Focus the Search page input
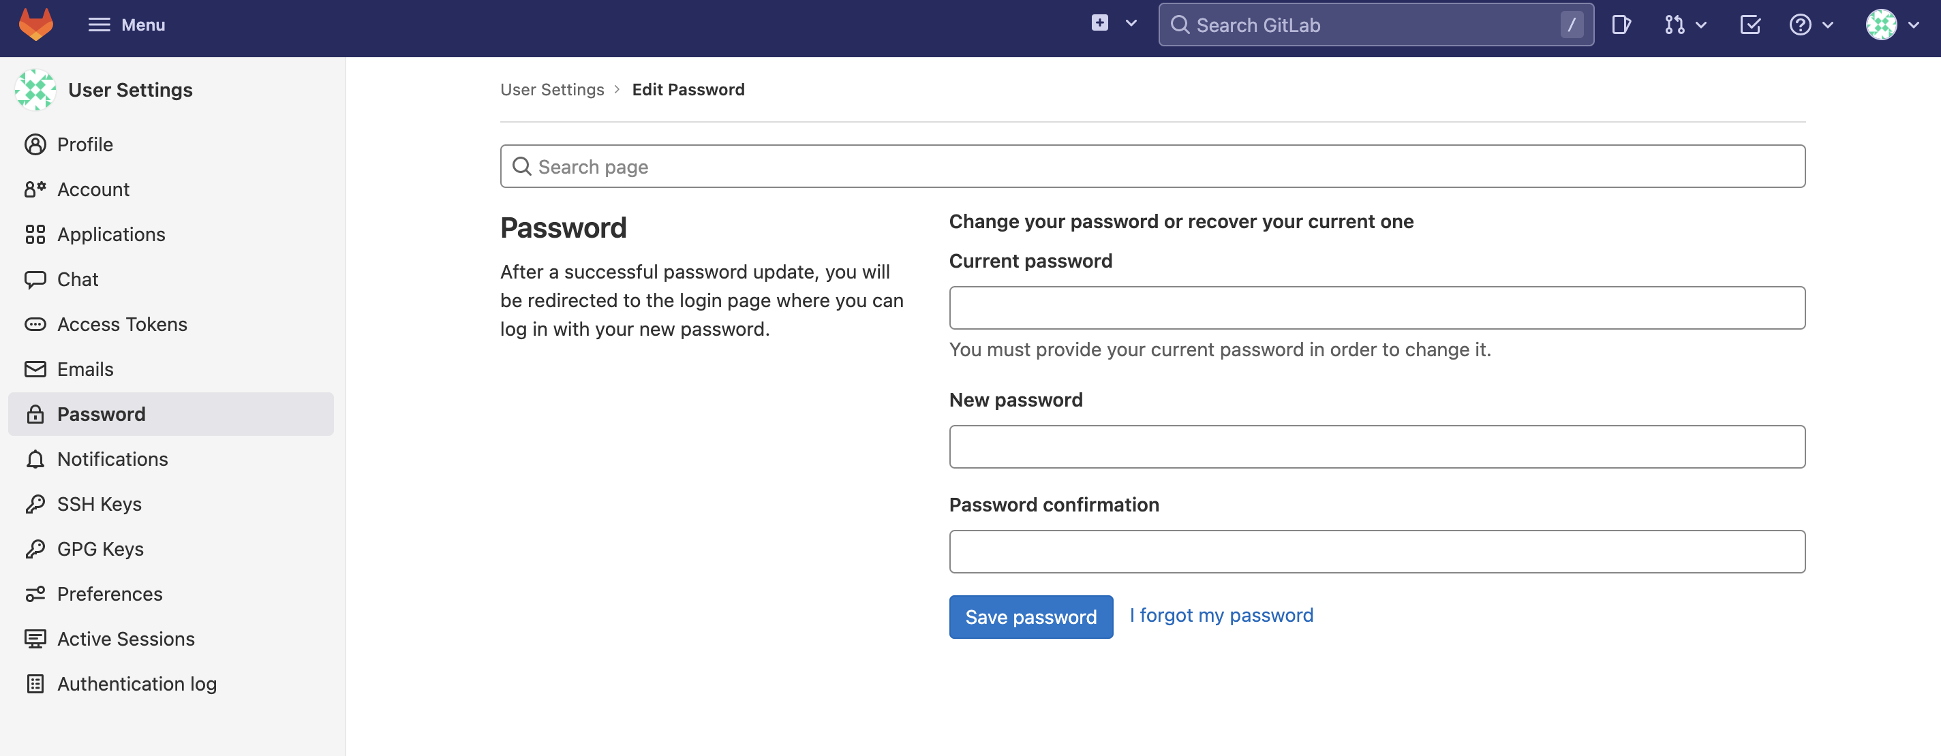This screenshot has height=756, width=1941. click(x=1152, y=166)
